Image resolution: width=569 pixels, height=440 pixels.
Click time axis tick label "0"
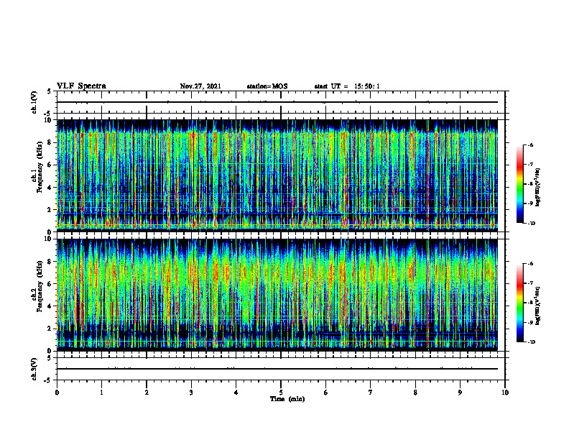coord(57,393)
